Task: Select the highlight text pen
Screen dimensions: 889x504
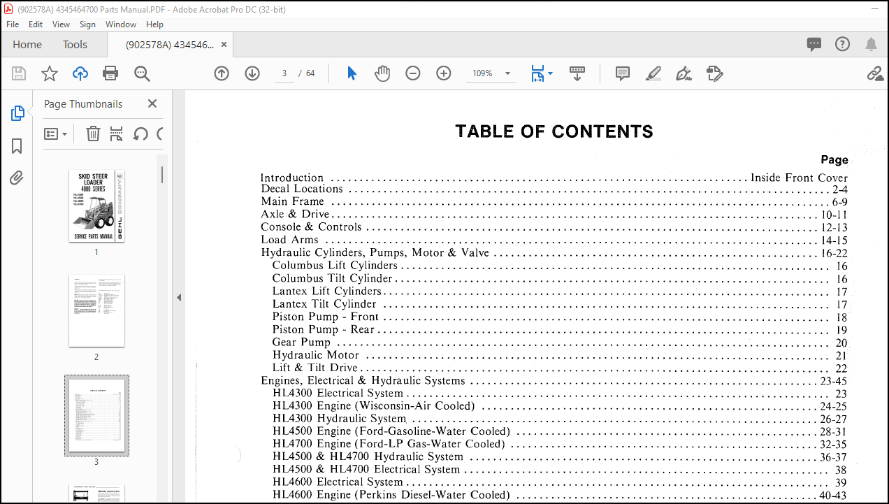Action: click(653, 73)
